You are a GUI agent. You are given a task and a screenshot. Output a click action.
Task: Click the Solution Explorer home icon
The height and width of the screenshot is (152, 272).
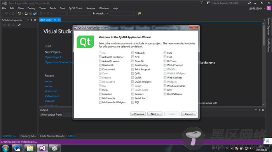[x=13, y=25]
